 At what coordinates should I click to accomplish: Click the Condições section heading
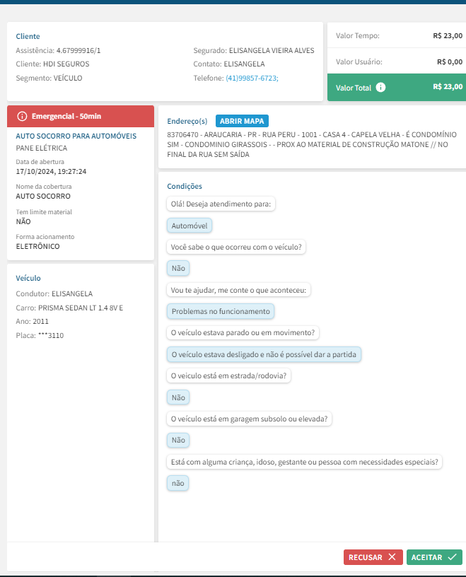(x=185, y=186)
